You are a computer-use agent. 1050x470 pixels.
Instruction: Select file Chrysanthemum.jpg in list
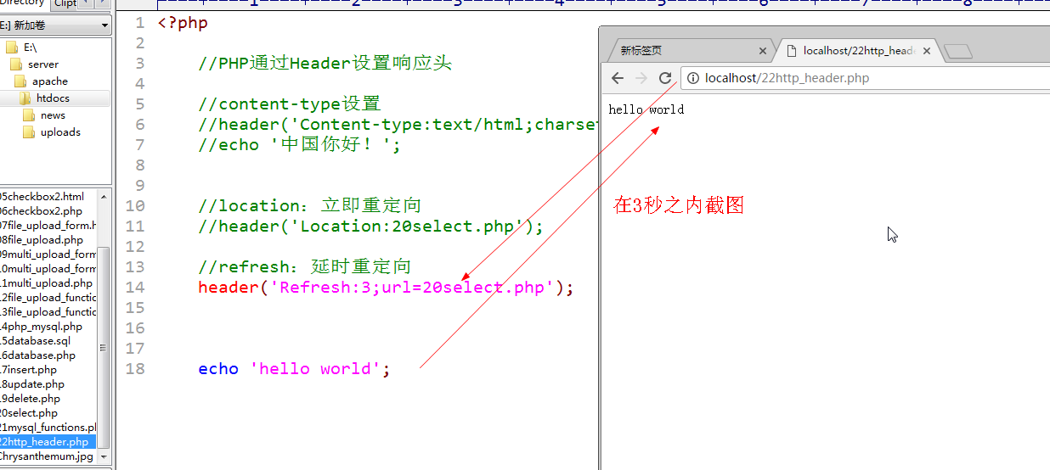[x=47, y=456]
